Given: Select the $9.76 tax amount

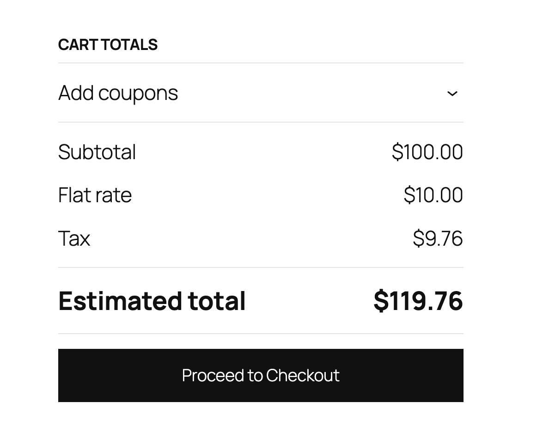Looking at the screenshot, I should point(438,238).
